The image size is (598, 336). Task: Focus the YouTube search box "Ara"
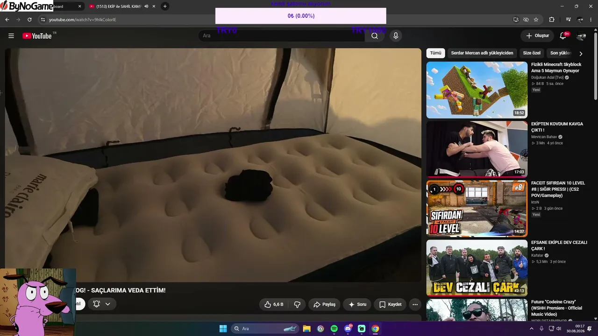tap(282, 36)
